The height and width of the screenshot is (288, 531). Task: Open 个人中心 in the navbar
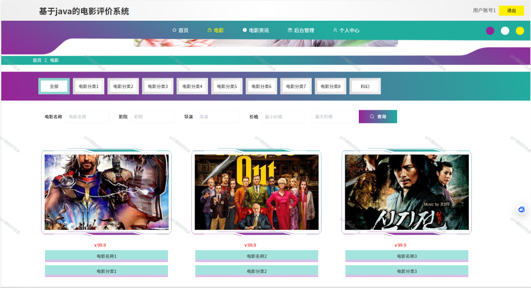point(346,31)
